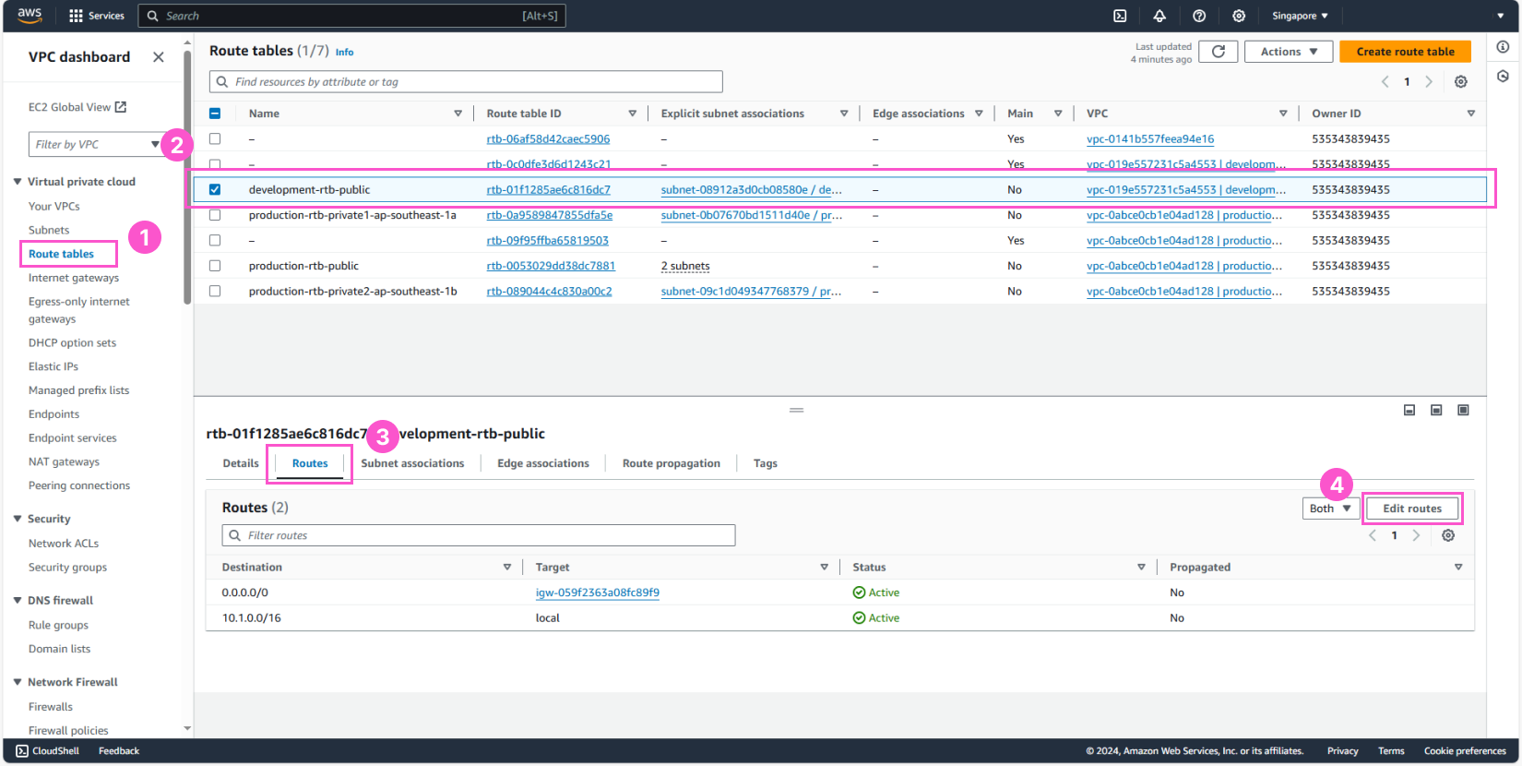Open the Filter by VPC dropdown
Image resolution: width=1522 pixels, height=766 pixels.
[x=97, y=145]
